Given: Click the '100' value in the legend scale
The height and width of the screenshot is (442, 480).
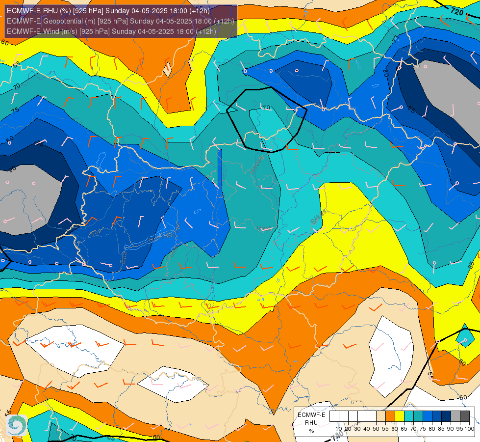Looking at the screenshot, I should [469, 429].
